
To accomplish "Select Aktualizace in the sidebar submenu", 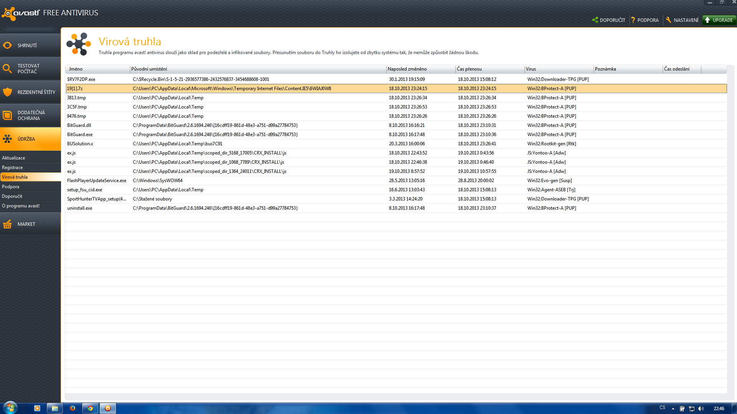I will (x=13, y=158).
